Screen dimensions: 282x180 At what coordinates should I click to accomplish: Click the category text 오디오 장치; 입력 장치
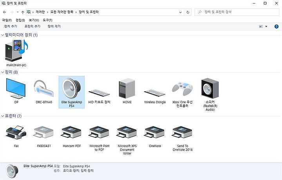pos(78,171)
